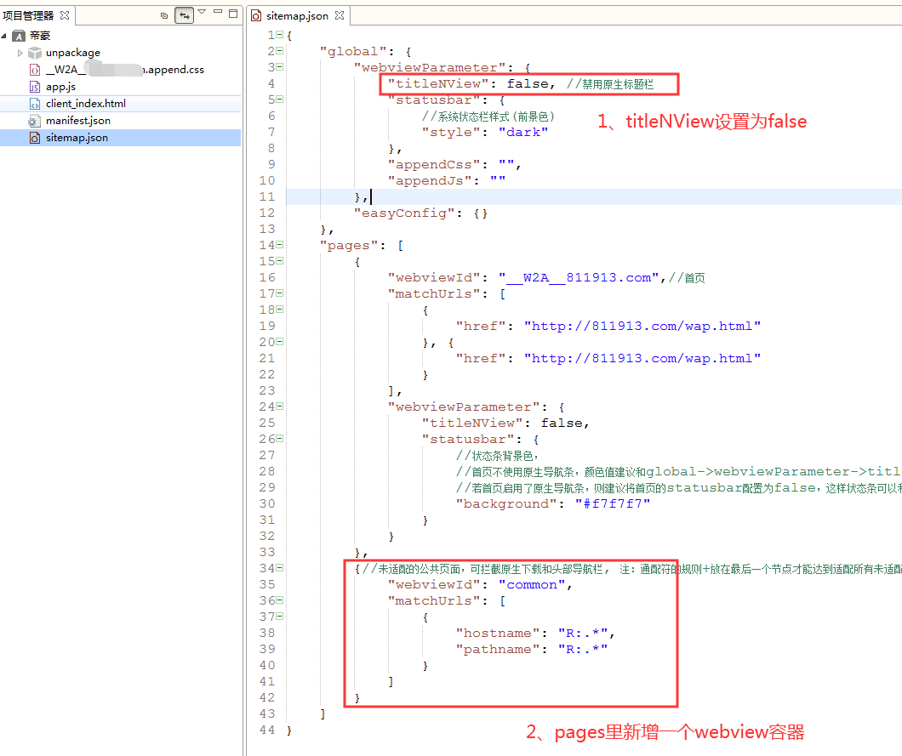Place cursor on "titleNView" at line 4
The height and width of the screenshot is (756, 902).
point(438,84)
